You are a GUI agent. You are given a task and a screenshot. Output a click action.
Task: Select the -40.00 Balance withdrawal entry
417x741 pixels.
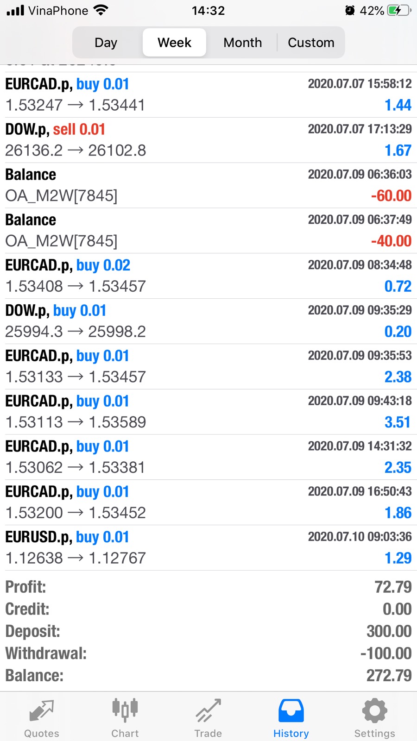(208, 231)
